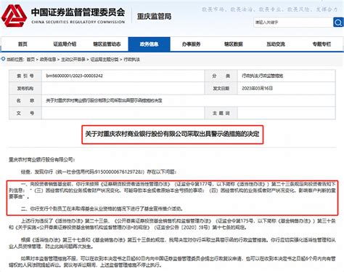The width and height of the screenshot is (344, 272).
Task: Click 主动公开目录 breadcrumb link
Action: pyautogui.click(x=73, y=60)
